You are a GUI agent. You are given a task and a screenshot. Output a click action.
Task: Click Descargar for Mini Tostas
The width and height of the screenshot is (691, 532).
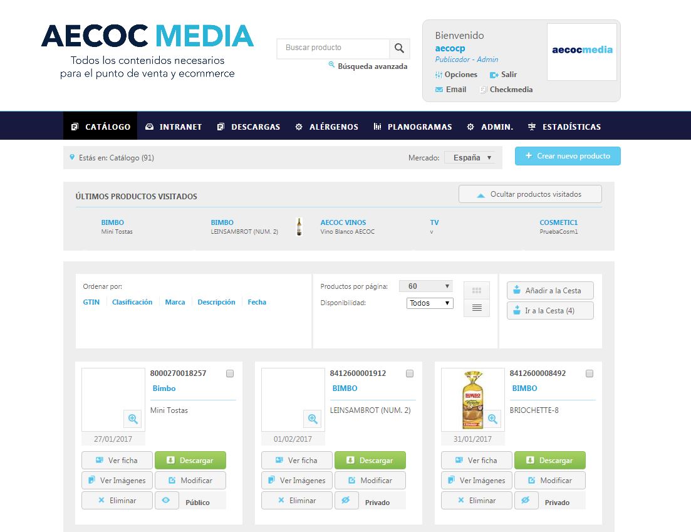coord(190,460)
